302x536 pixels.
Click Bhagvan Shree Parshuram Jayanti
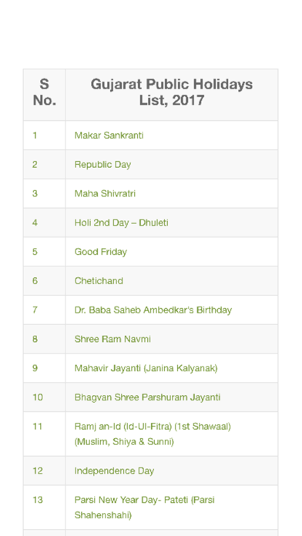[147, 397]
